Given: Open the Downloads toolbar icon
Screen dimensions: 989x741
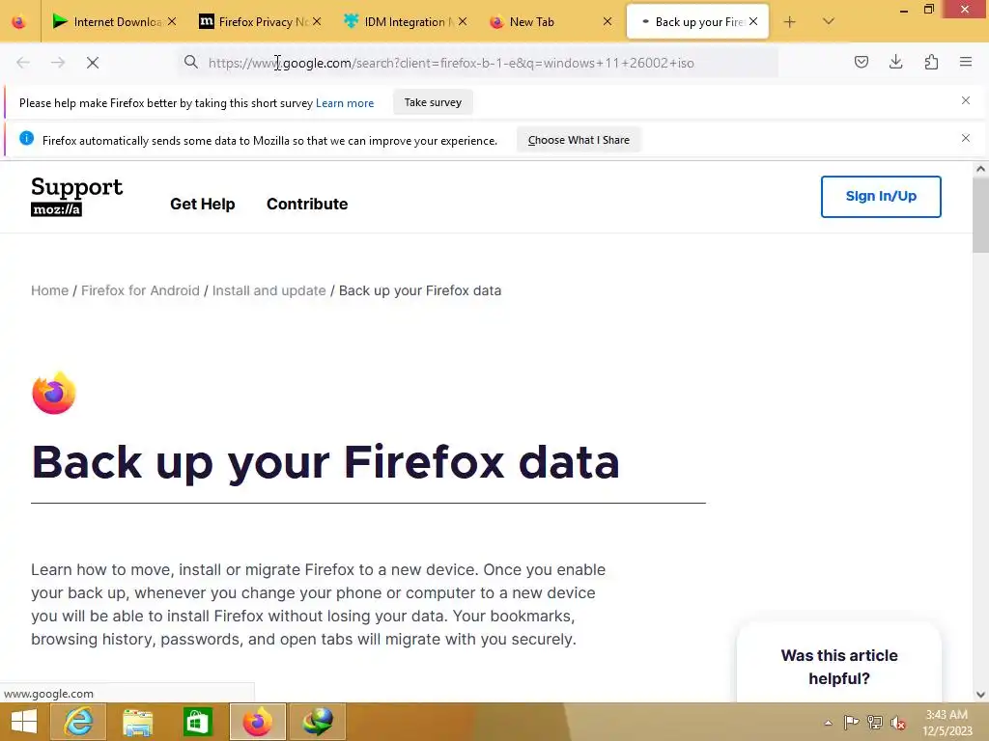Looking at the screenshot, I should [895, 62].
